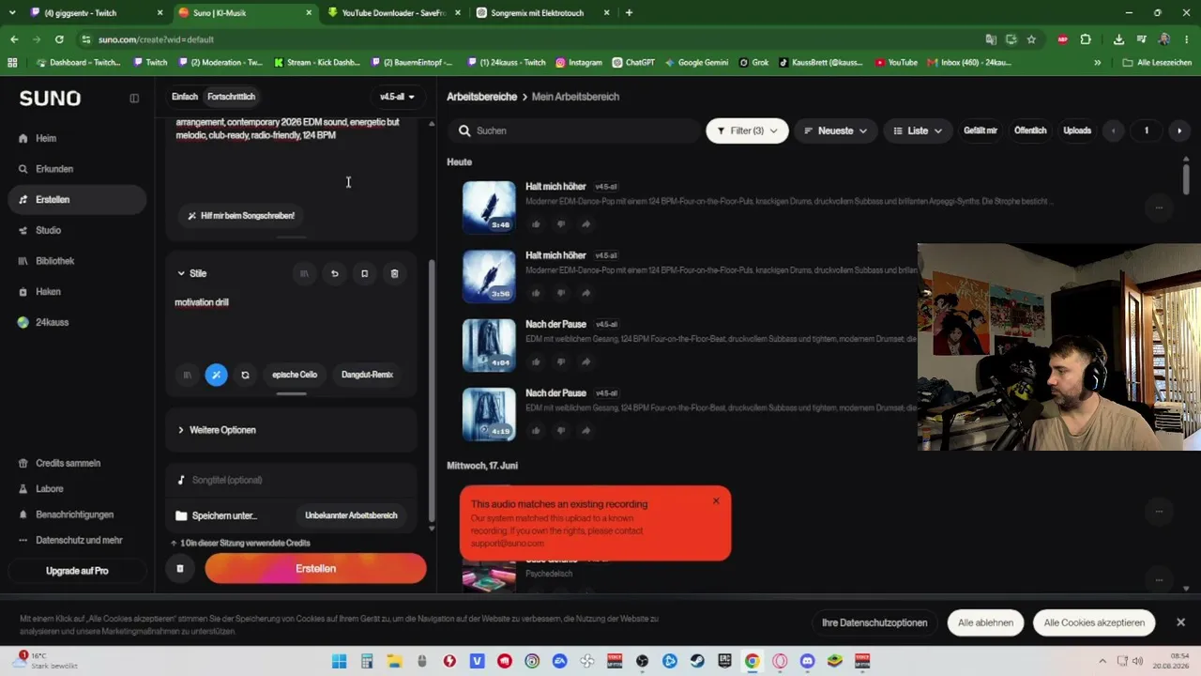Show hidden bookmarks with the overflow chevron
Viewport: 1201px width, 676px height.
pyautogui.click(x=1098, y=62)
